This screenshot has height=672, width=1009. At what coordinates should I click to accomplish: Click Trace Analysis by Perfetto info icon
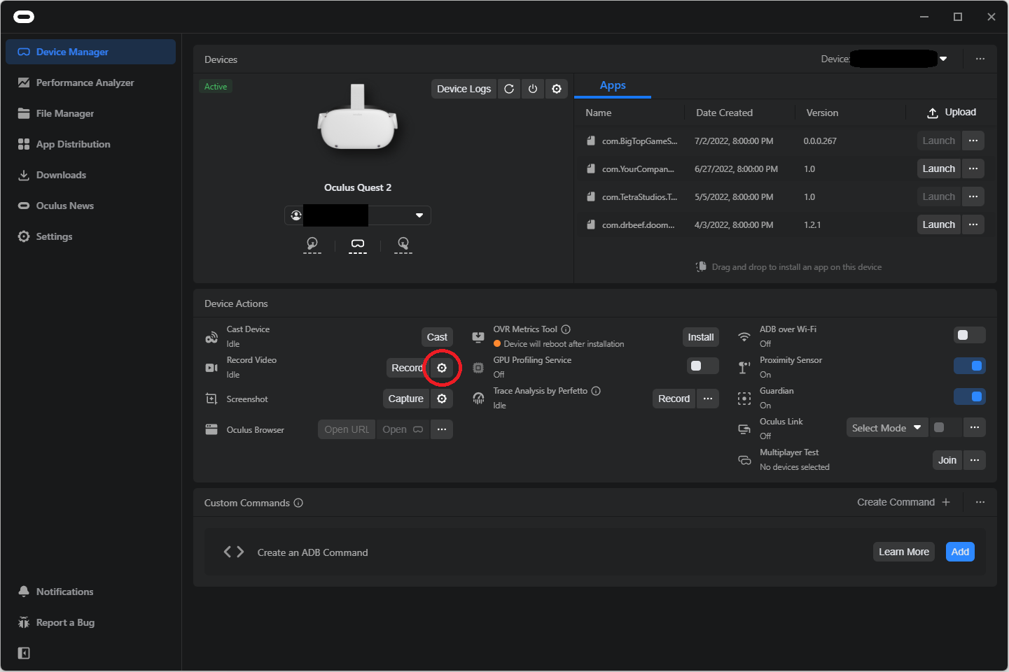(596, 391)
